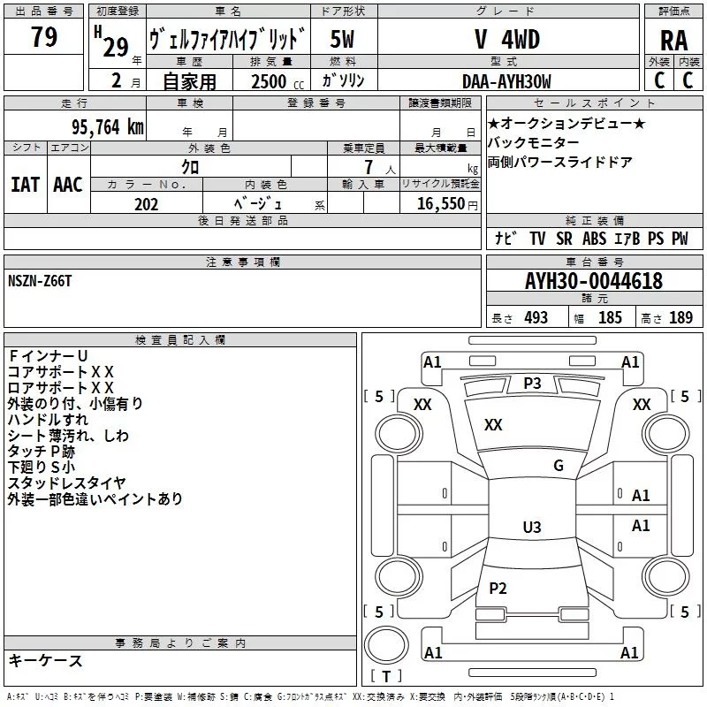Click spare tire "T" circle symbol
The width and height of the screenshot is (707, 707).
pyautogui.click(x=386, y=645)
